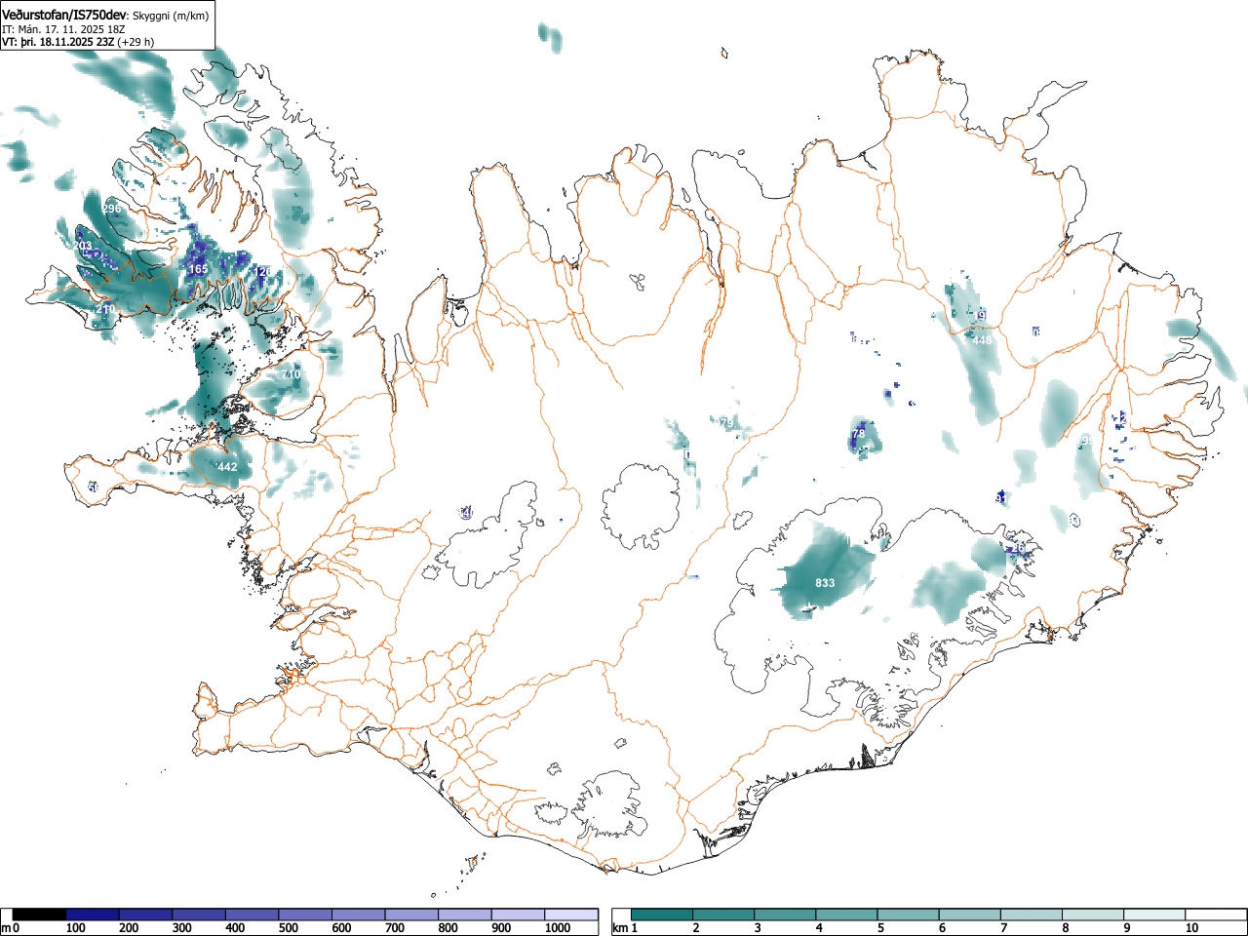Select the black 0–100 m legend swatch
The height and width of the screenshot is (936, 1248).
[39, 915]
